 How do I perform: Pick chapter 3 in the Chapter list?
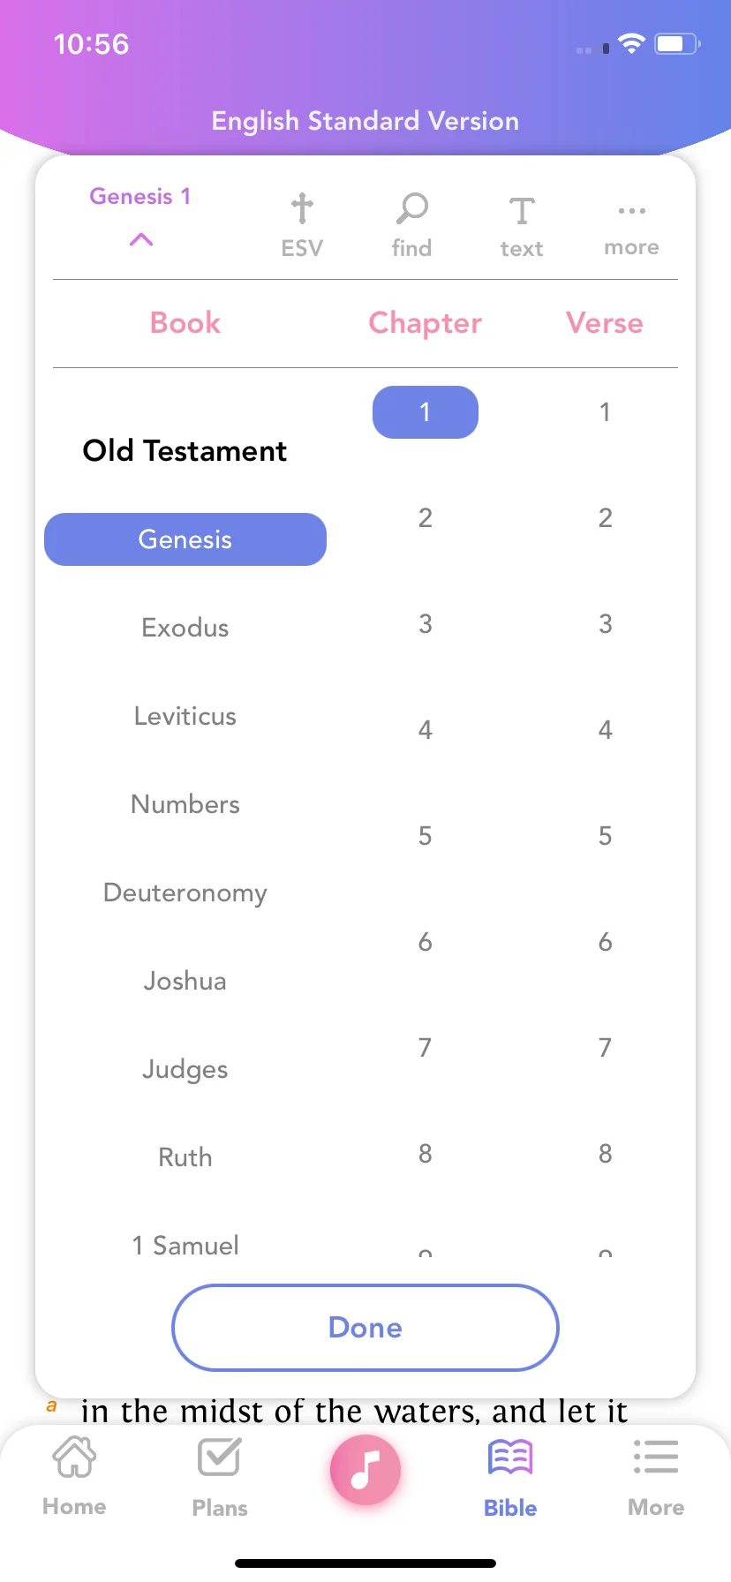426,624
